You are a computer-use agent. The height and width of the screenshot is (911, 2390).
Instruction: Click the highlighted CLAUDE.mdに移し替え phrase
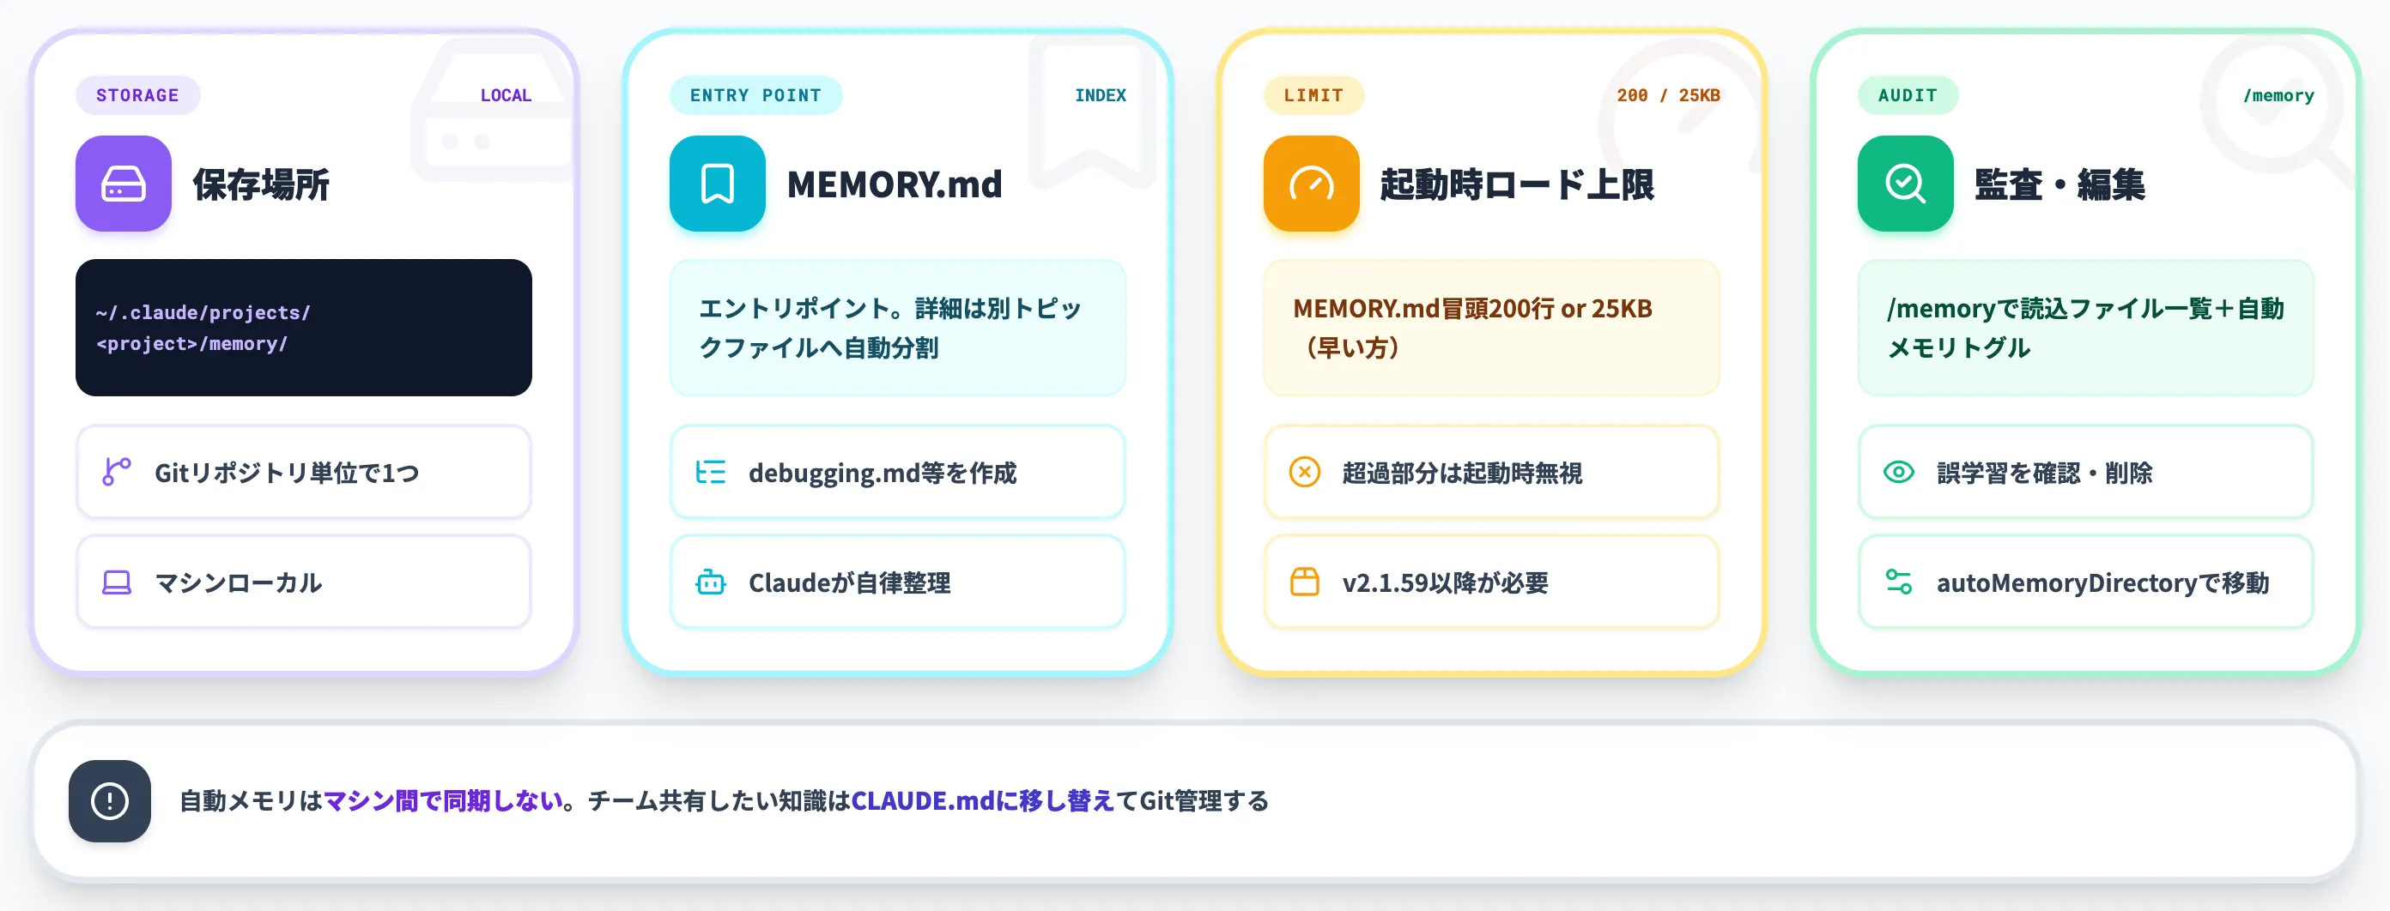point(983,800)
